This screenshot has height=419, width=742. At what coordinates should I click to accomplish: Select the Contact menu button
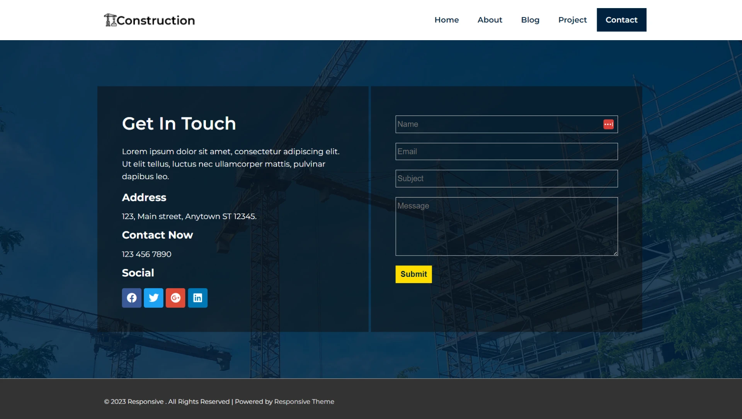click(621, 20)
